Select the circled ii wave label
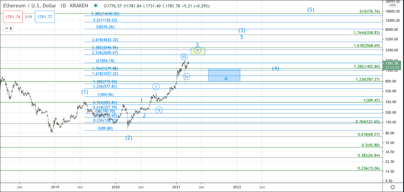The image size is (404, 192). [x=159, y=110]
